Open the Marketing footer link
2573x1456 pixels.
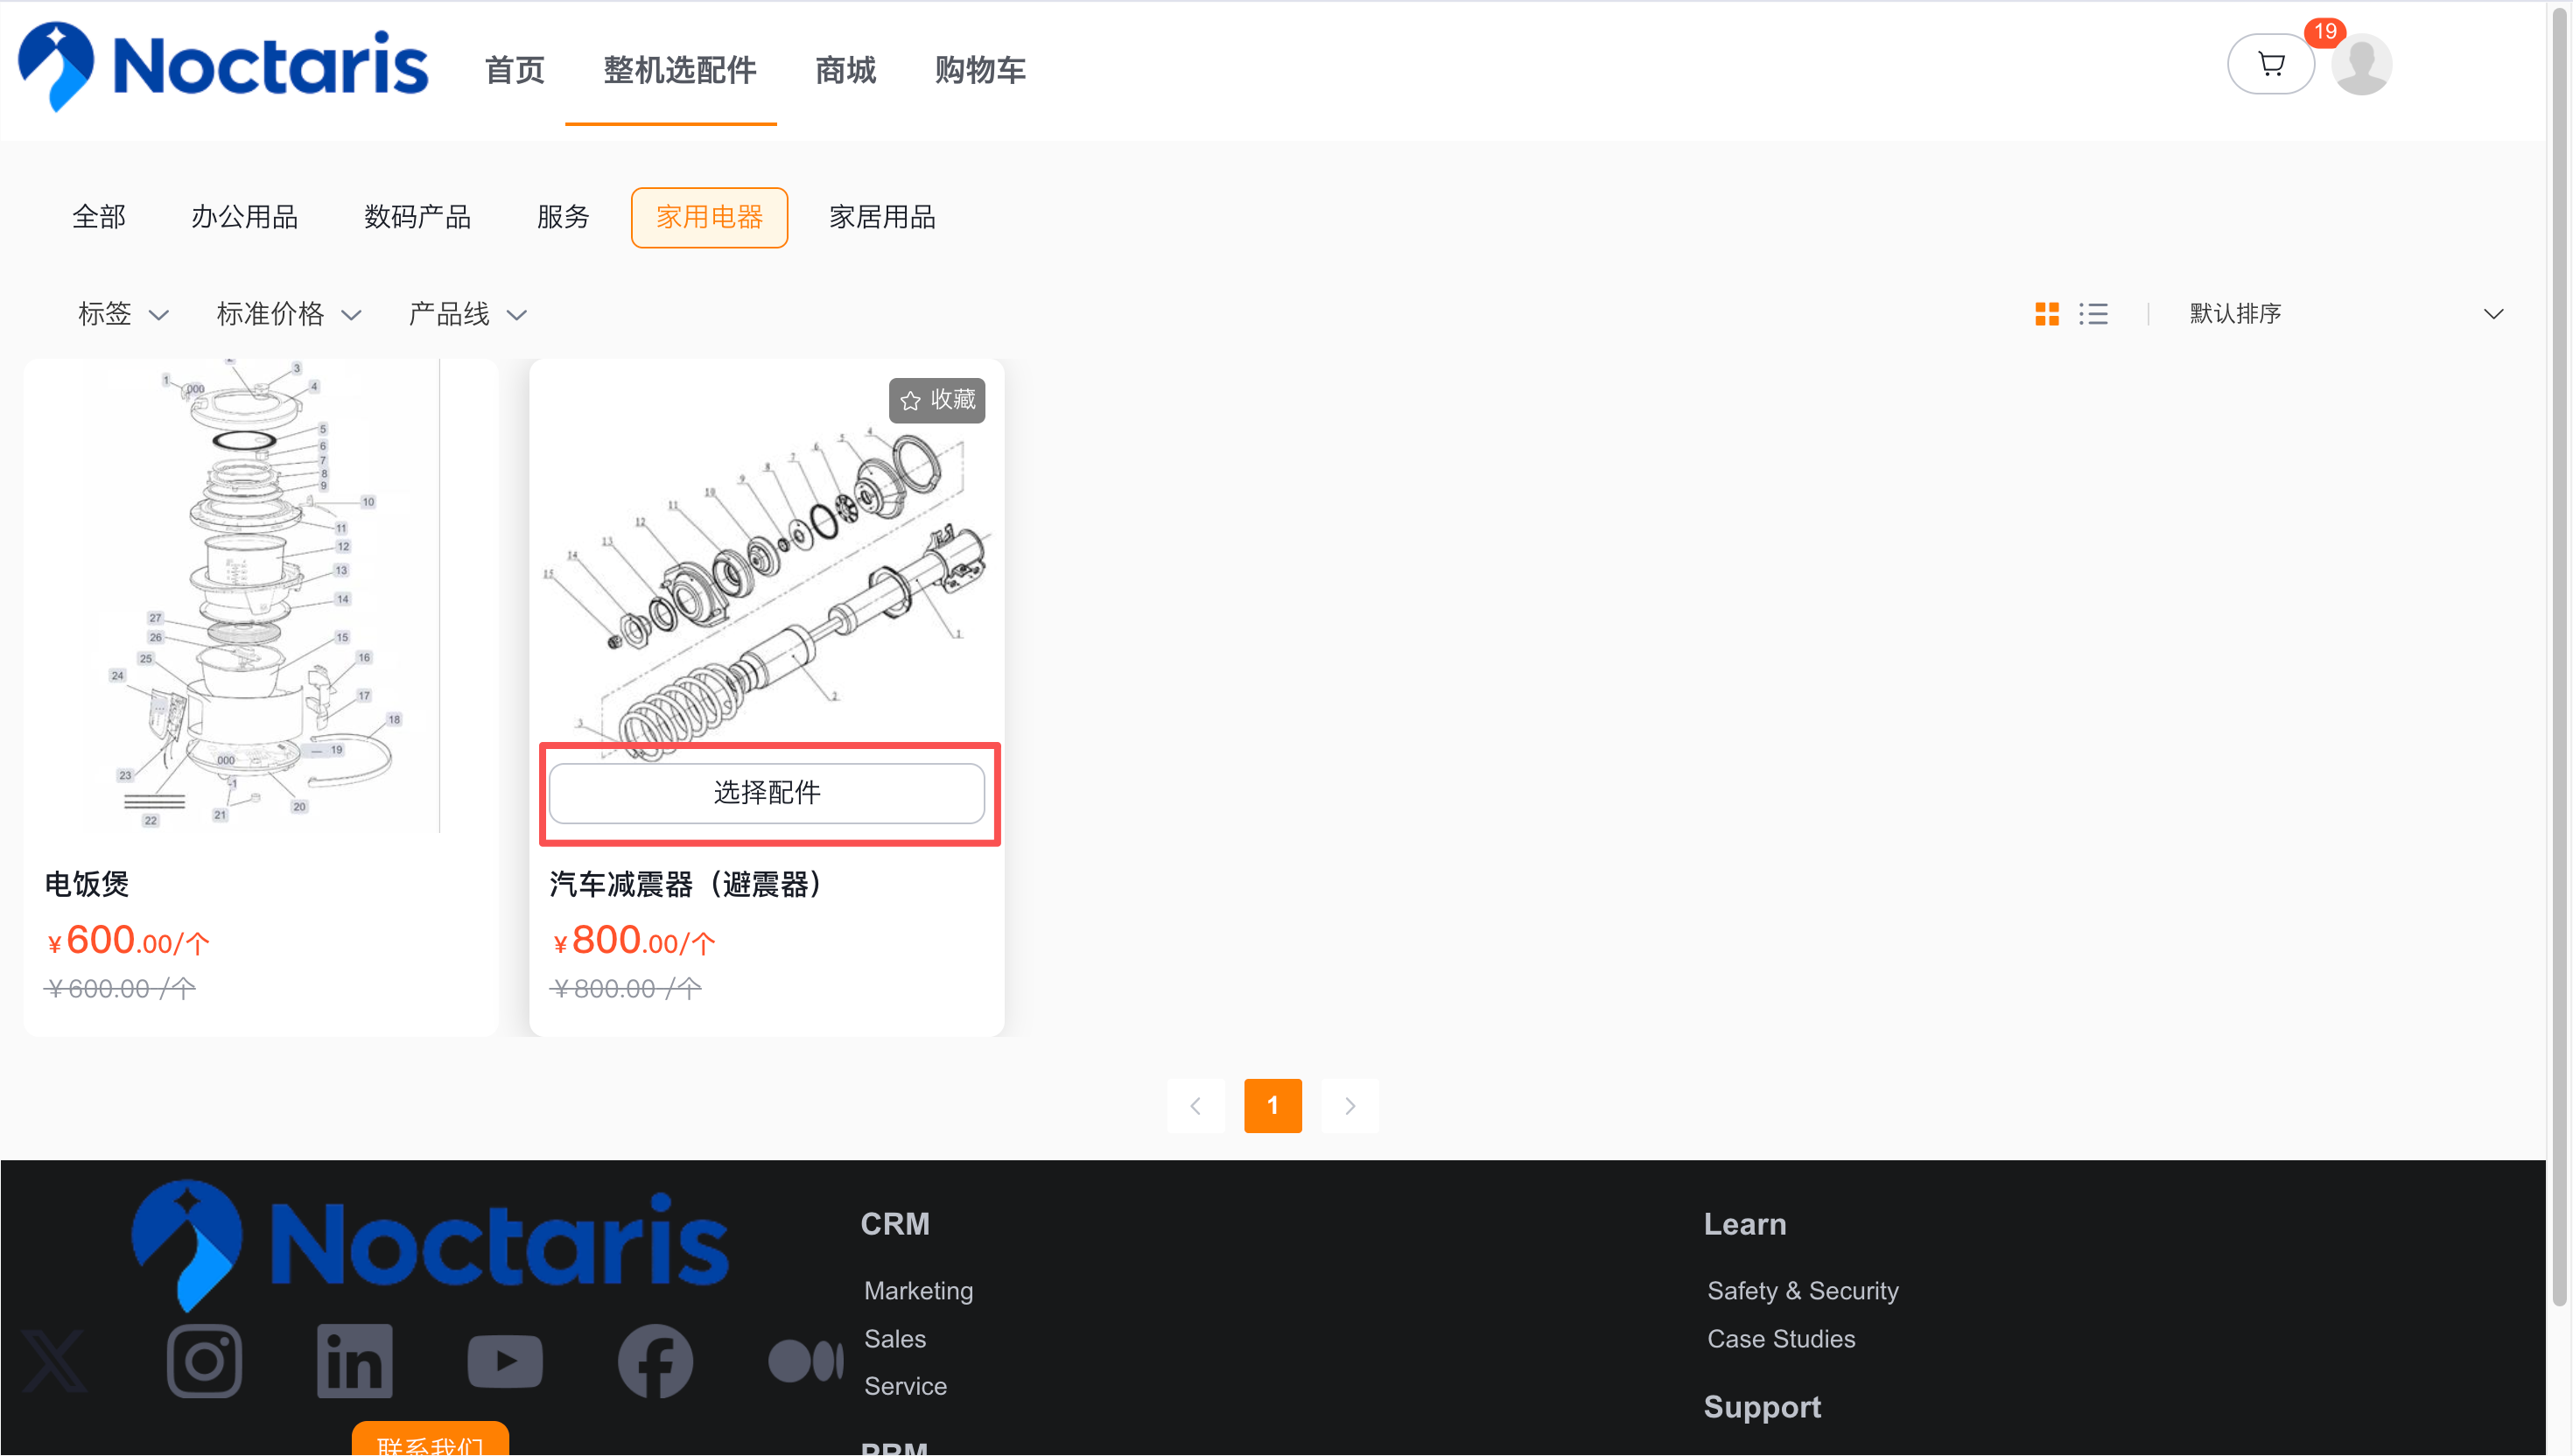(x=918, y=1290)
